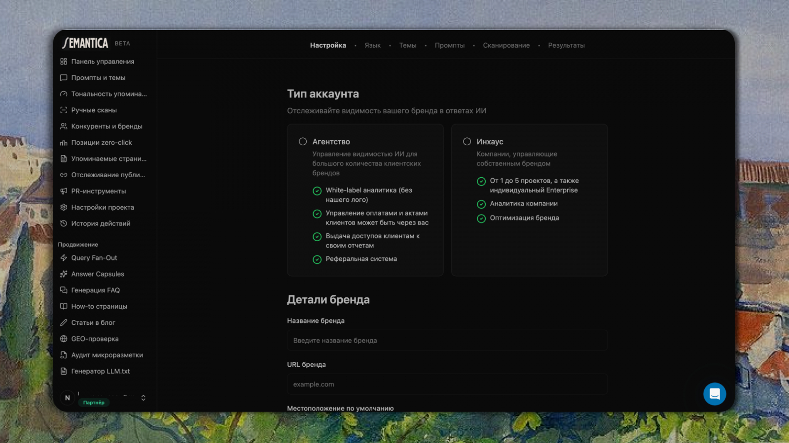The height and width of the screenshot is (443, 789).
Task: Open the Результаты step tab
Action: [x=566, y=45]
